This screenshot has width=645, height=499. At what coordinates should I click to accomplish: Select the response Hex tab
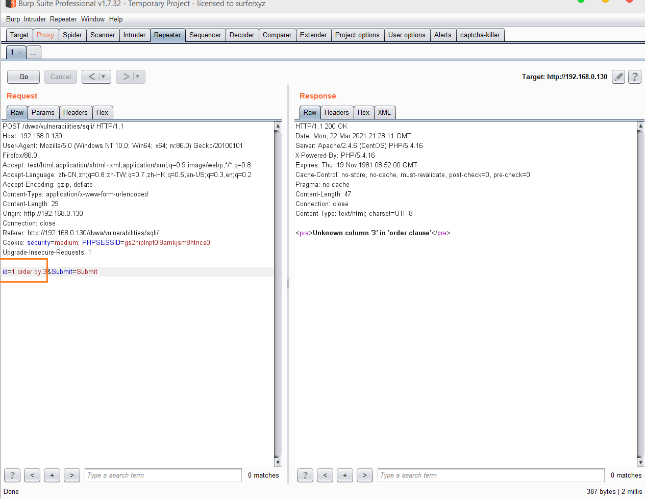(x=363, y=112)
